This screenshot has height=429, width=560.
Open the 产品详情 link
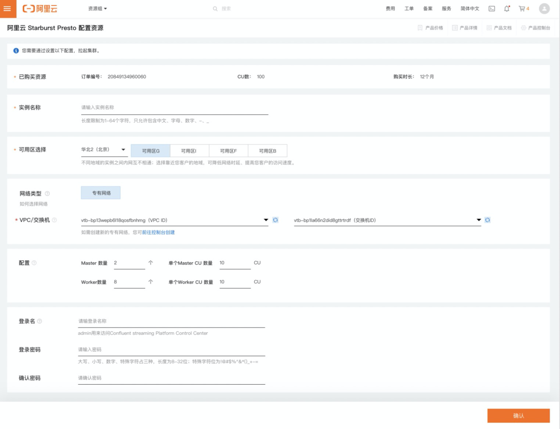point(464,28)
